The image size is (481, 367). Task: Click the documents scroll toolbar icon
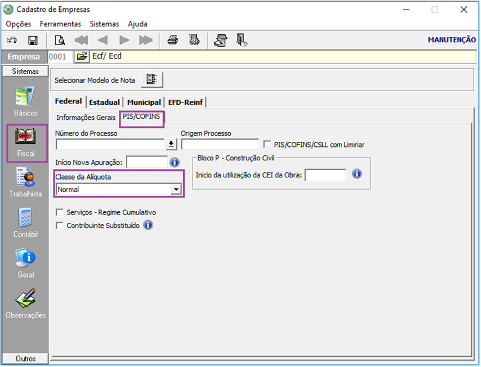221,40
